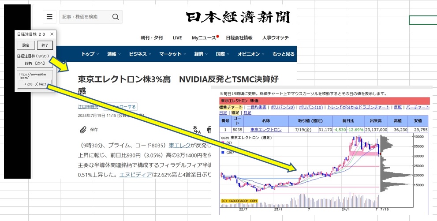Click the paperclip save icon

[82, 130]
